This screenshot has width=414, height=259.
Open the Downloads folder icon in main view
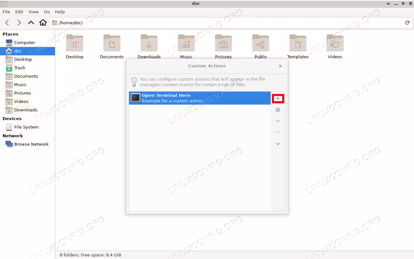point(149,43)
